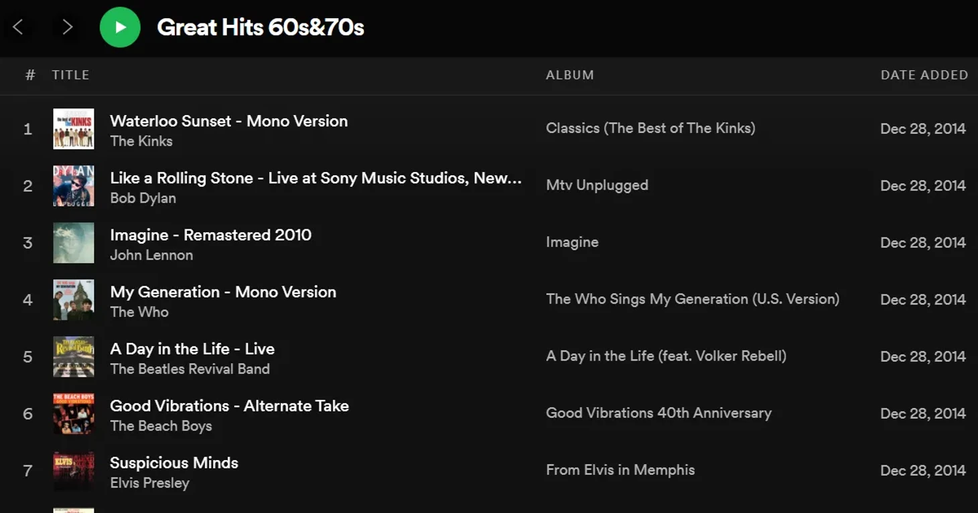978x513 pixels.
Task: Select track Good Vibrations - Alternate Take
Action: point(229,405)
